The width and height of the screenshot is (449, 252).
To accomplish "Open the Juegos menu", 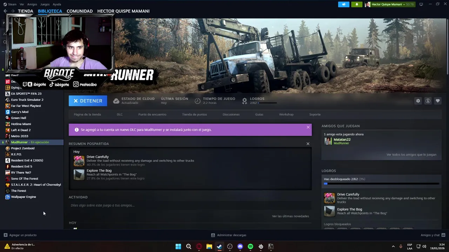I will pyautogui.click(x=45, y=4).
